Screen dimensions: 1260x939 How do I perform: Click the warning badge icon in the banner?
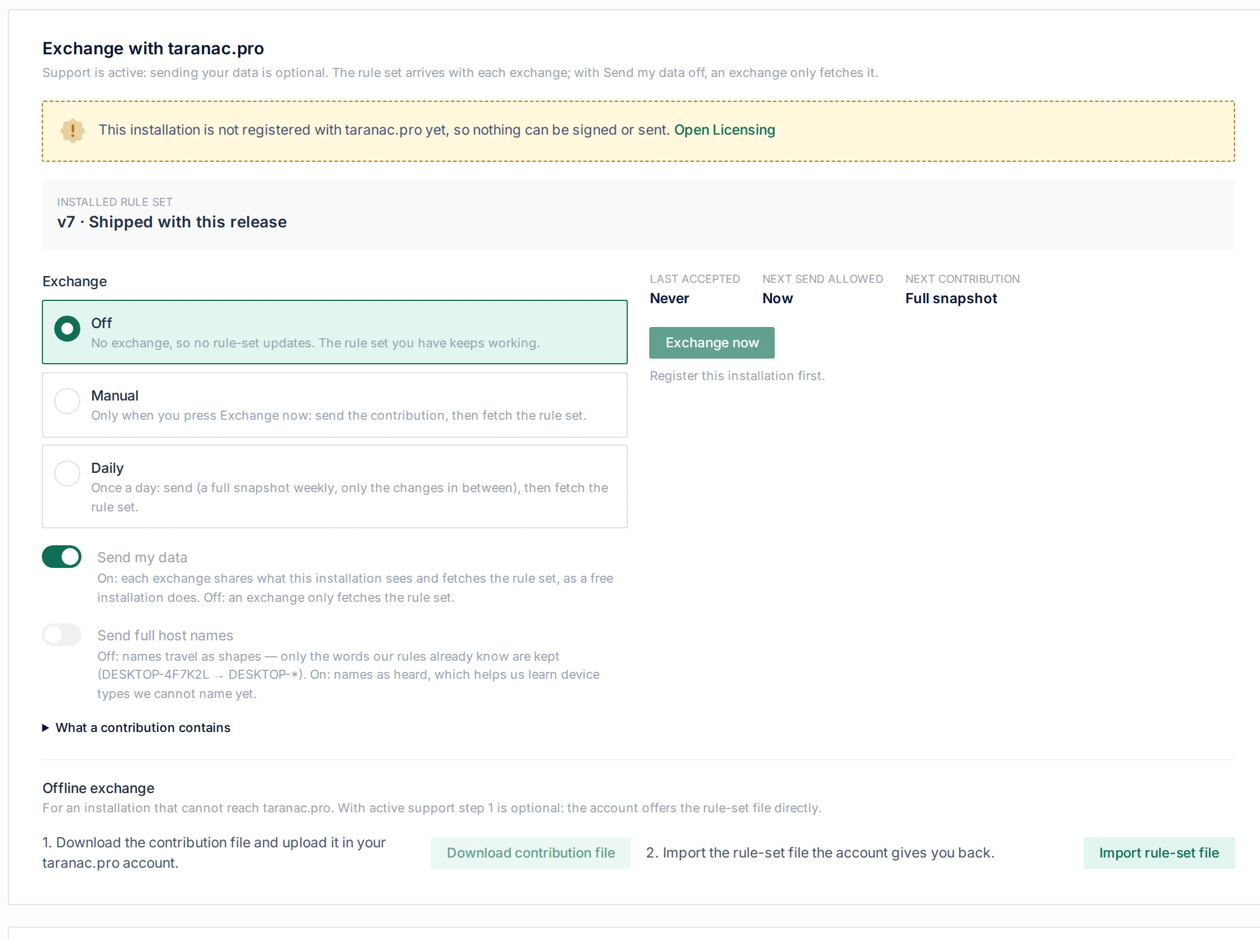coord(73,131)
